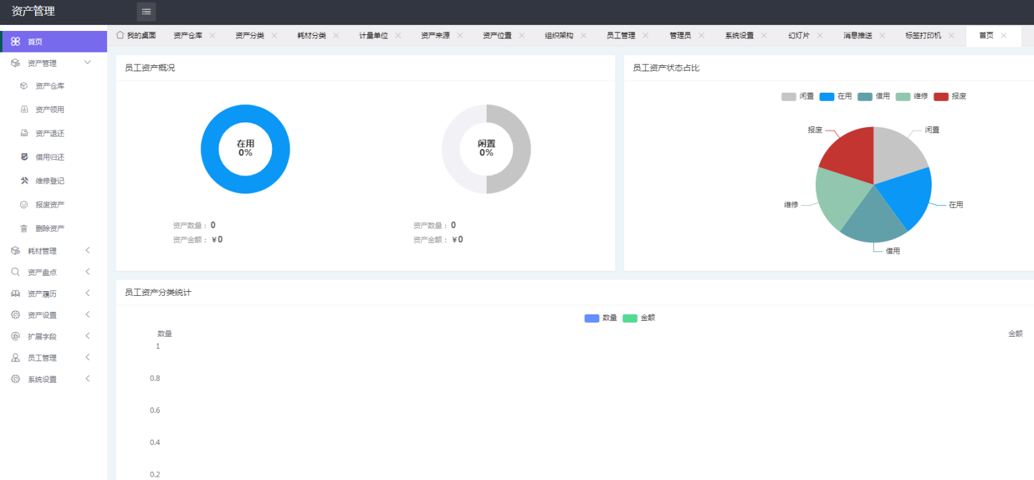Open the 资产仓库 sidebar item icon
The height and width of the screenshot is (480, 1034).
(x=24, y=85)
